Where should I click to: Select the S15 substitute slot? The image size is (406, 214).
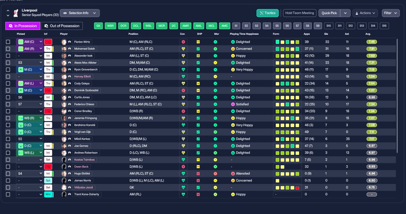[x=384, y=26]
